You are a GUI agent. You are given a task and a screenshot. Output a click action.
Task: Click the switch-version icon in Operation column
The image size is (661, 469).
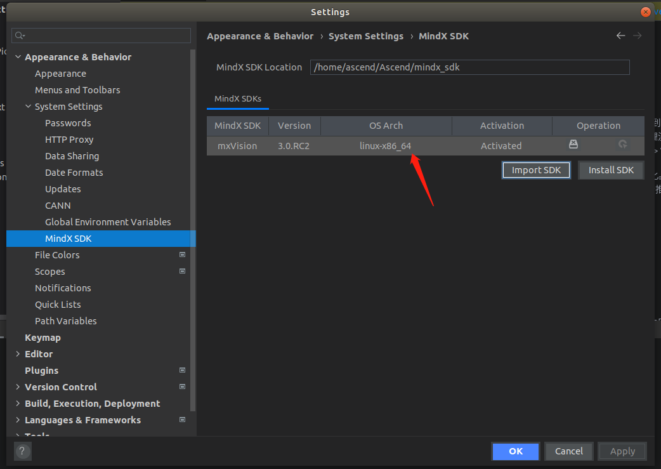click(x=623, y=145)
